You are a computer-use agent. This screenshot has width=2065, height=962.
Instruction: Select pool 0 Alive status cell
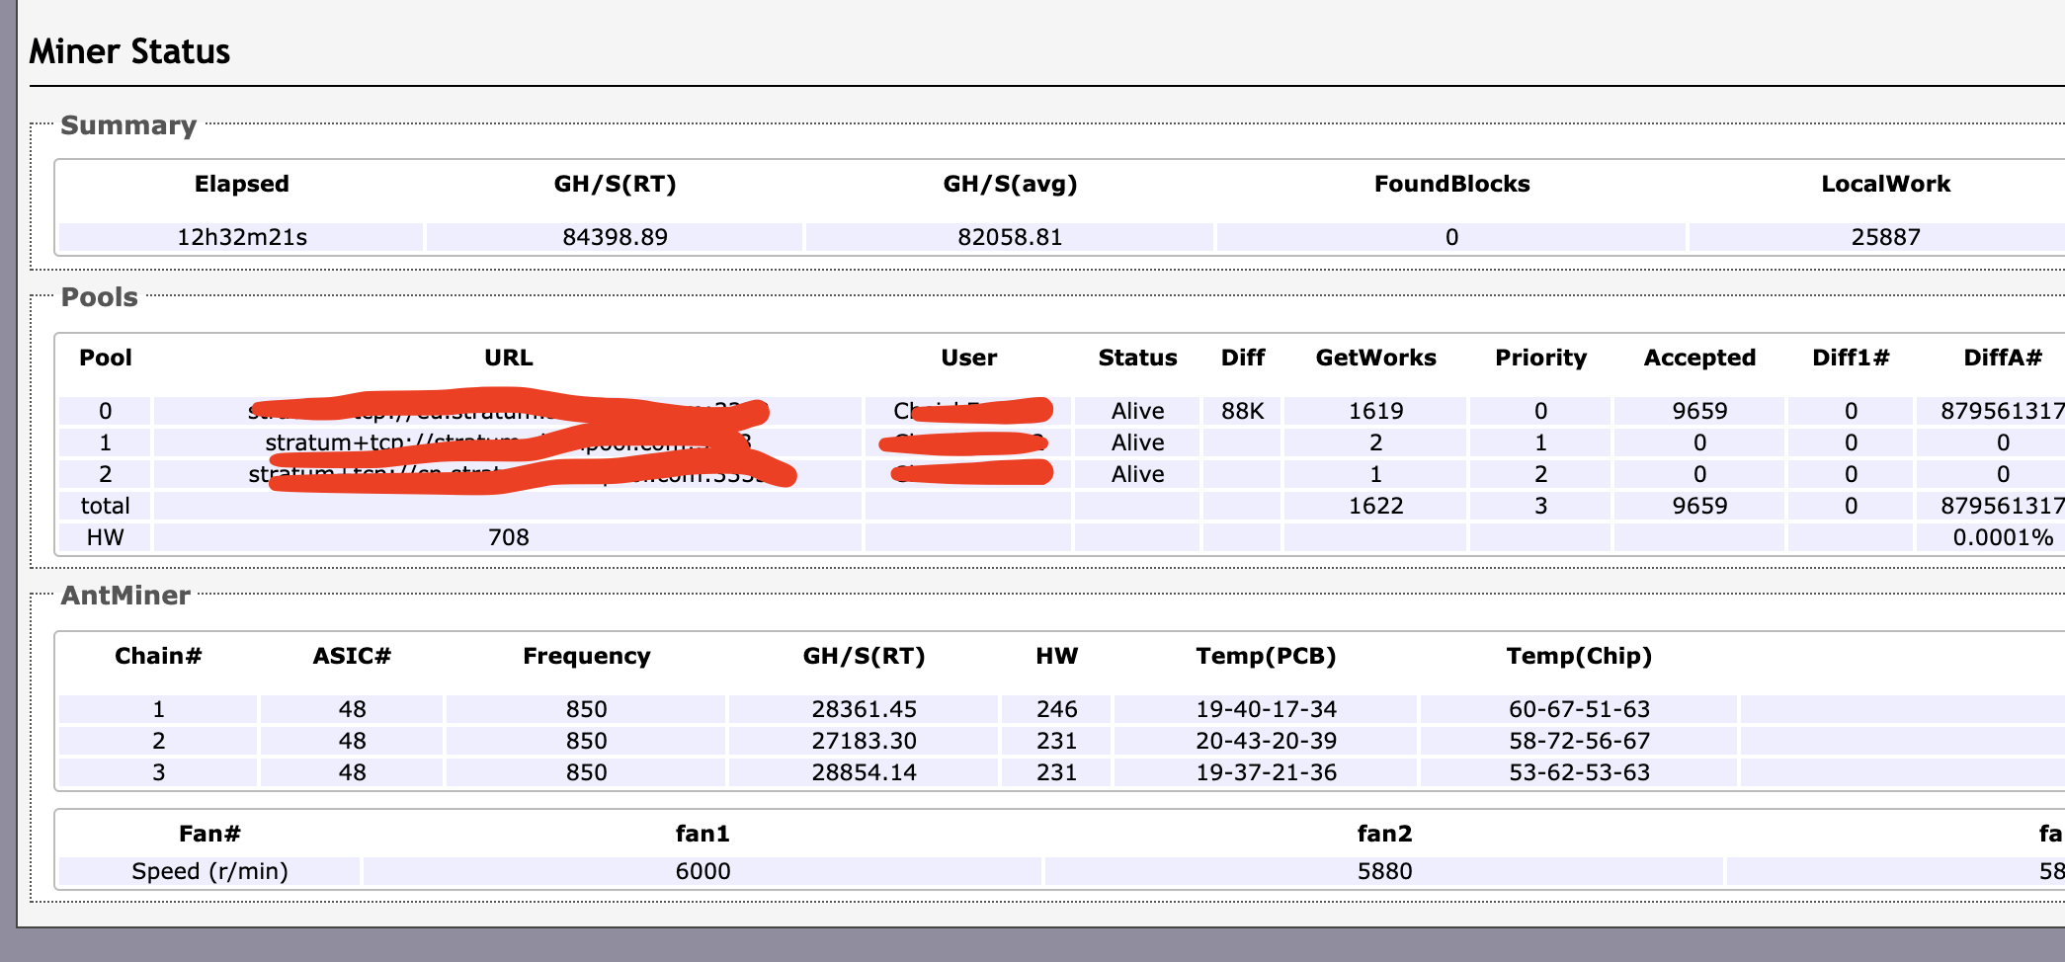(x=1137, y=411)
